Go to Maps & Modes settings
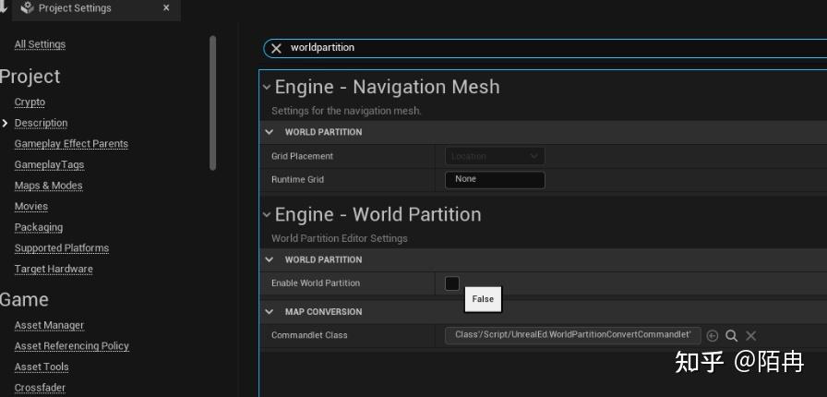The height and width of the screenshot is (397, 827). [48, 186]
